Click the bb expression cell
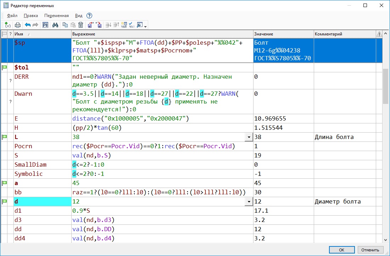This screenshot has height=256, width=390. 162,192
